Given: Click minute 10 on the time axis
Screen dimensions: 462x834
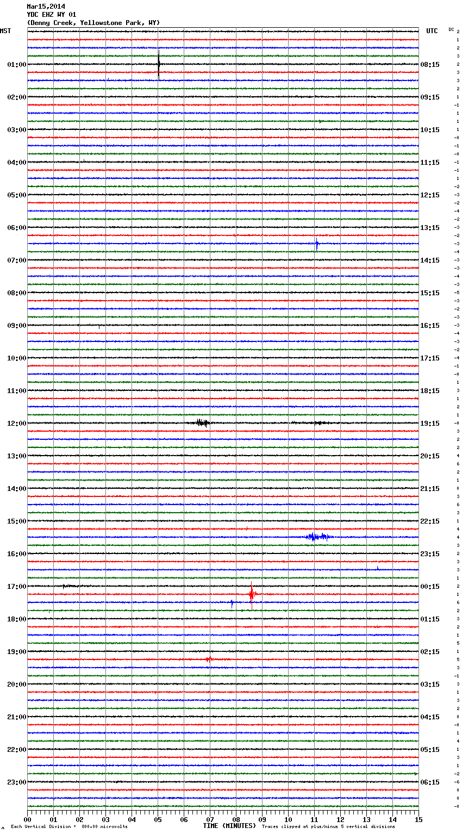Looking at the screenshot, I should (288, 819).
